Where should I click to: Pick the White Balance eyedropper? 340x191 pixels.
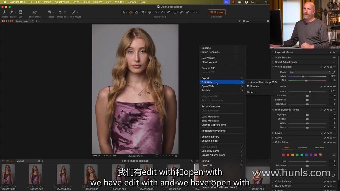tap(334, 72)
